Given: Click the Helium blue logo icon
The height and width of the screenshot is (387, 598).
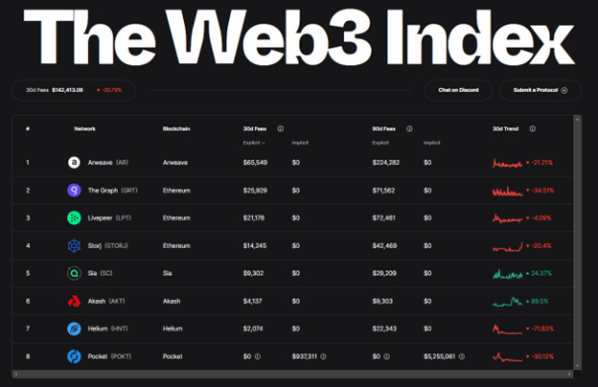Looking at the screenshot, I should [74, 329].
